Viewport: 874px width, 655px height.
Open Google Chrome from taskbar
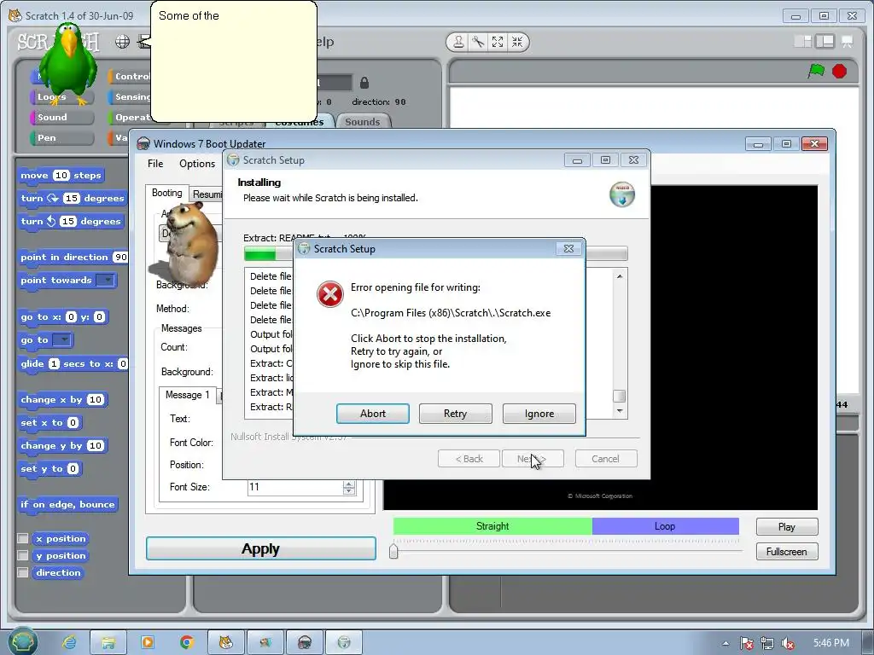(187, 642)
